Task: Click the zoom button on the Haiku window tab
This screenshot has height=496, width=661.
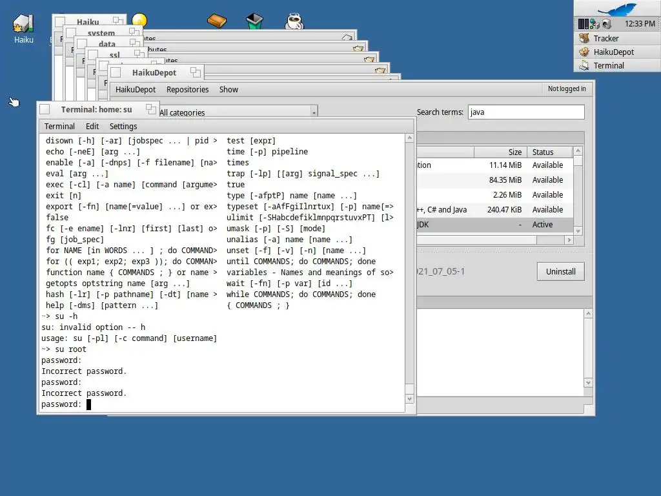Action: pos(118,21)
